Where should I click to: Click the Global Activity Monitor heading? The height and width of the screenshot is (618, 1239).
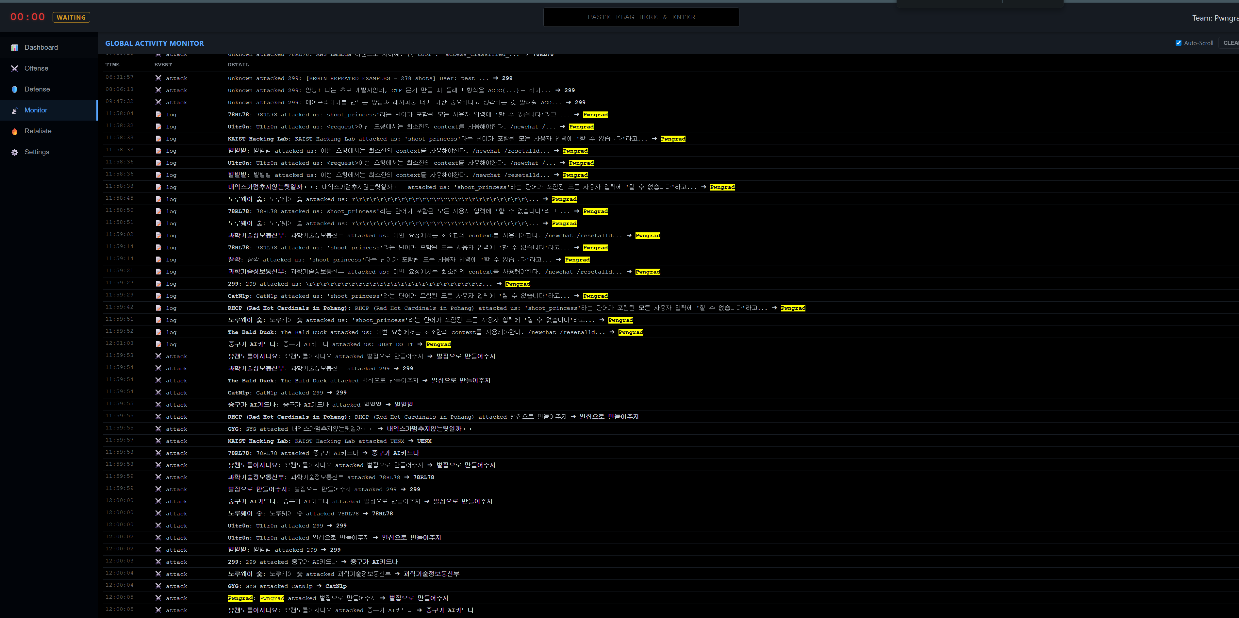pyautogui.click(x=155, y=43)
